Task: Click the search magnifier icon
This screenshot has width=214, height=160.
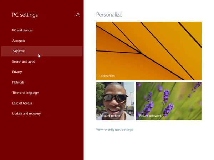Action: coord(77,15)
